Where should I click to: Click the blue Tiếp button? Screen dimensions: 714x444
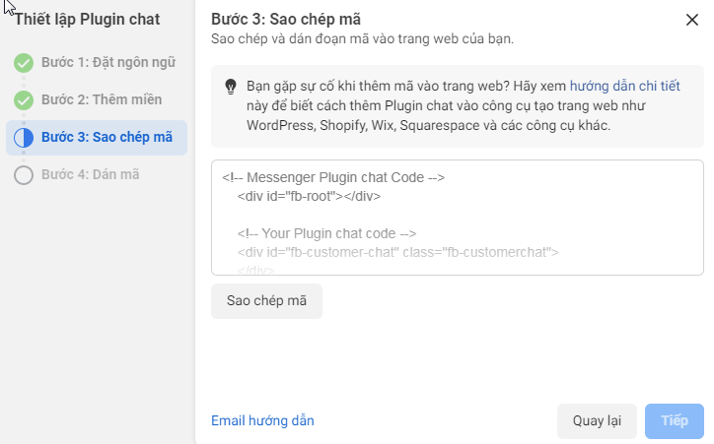674,420
